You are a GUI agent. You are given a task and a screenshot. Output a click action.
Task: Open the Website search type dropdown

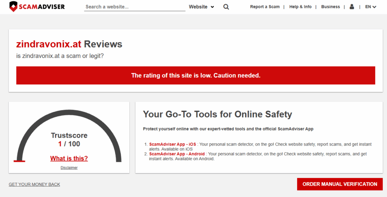pyautogui.click(x=201, y=7)
